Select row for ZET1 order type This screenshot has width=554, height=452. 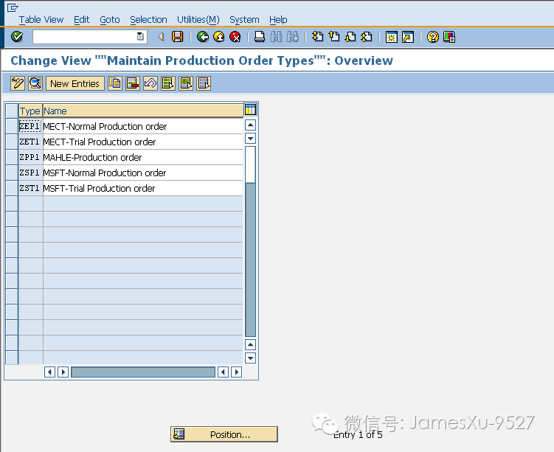[12, 142]
